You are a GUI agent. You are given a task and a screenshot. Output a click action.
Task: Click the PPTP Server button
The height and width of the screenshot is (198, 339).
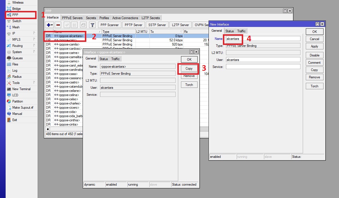point(134,25)
